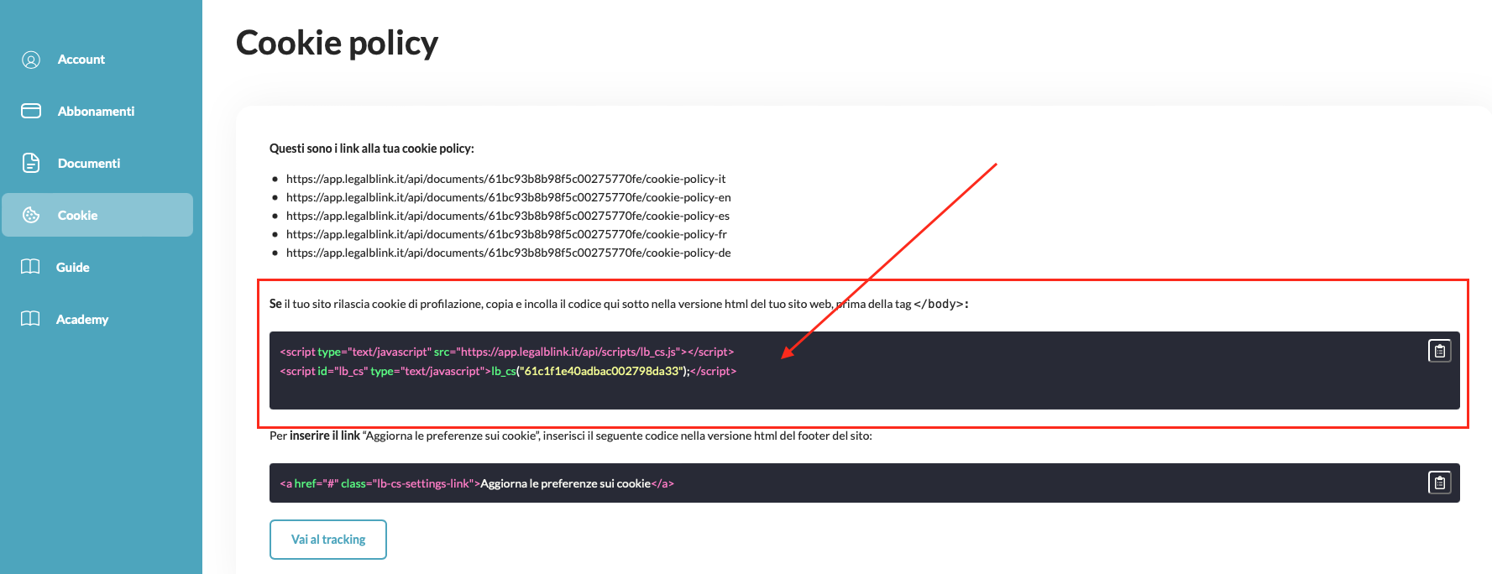Go to Abbonamenti section
The height and width of the screenshot is (574, 1492).
(96, 111)
